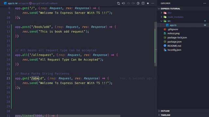Select the node_modules folder name
This screenshot has height=117, width=209.
tap(175, 17)
